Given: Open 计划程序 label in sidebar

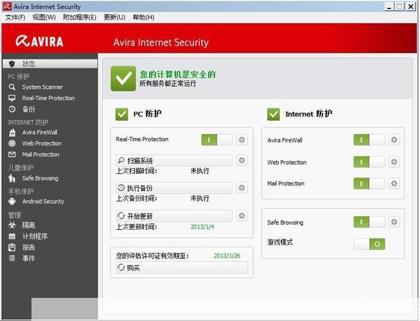Looking at the screenshot, I should [35, 236].
